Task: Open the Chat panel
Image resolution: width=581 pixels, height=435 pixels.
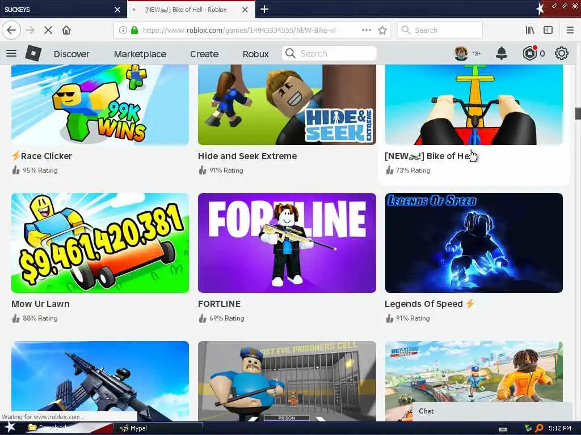Action: (x=491, y=411)
